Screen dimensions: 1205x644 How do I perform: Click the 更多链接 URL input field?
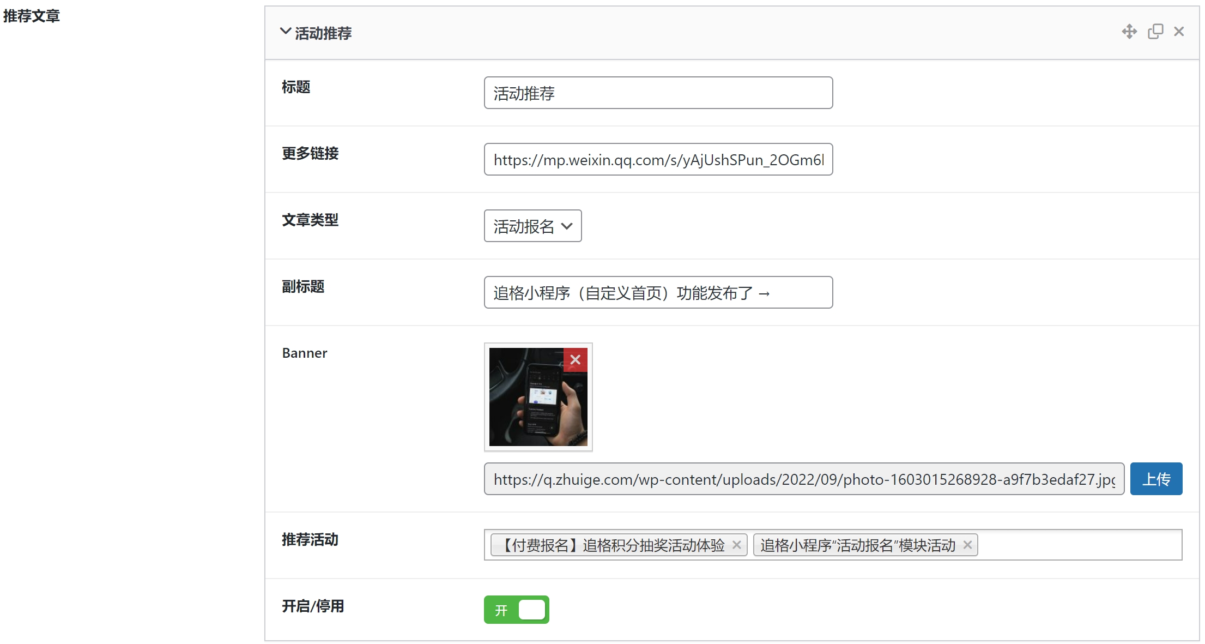point(658,159)
